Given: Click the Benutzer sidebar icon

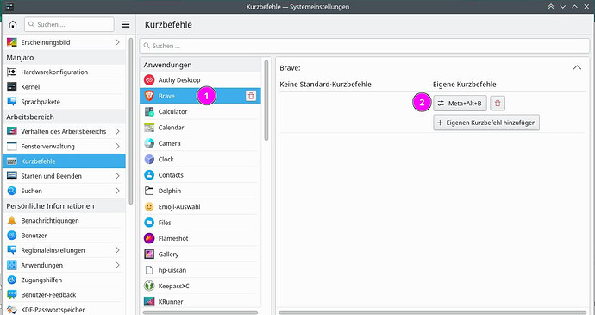Looking at the screenshot, I should (x=12, y=236).
